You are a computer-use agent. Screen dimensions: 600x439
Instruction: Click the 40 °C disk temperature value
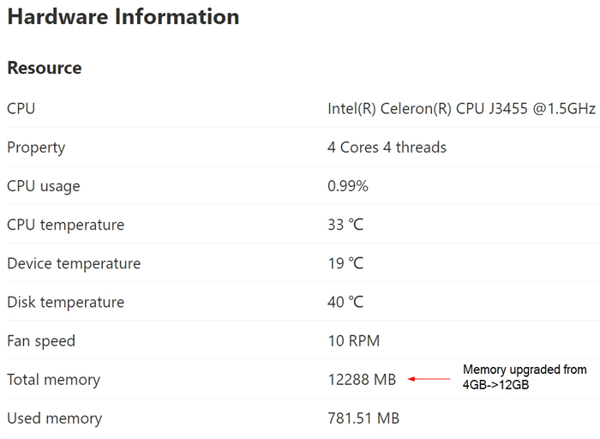pyautogui.click(x=345, y=302)
